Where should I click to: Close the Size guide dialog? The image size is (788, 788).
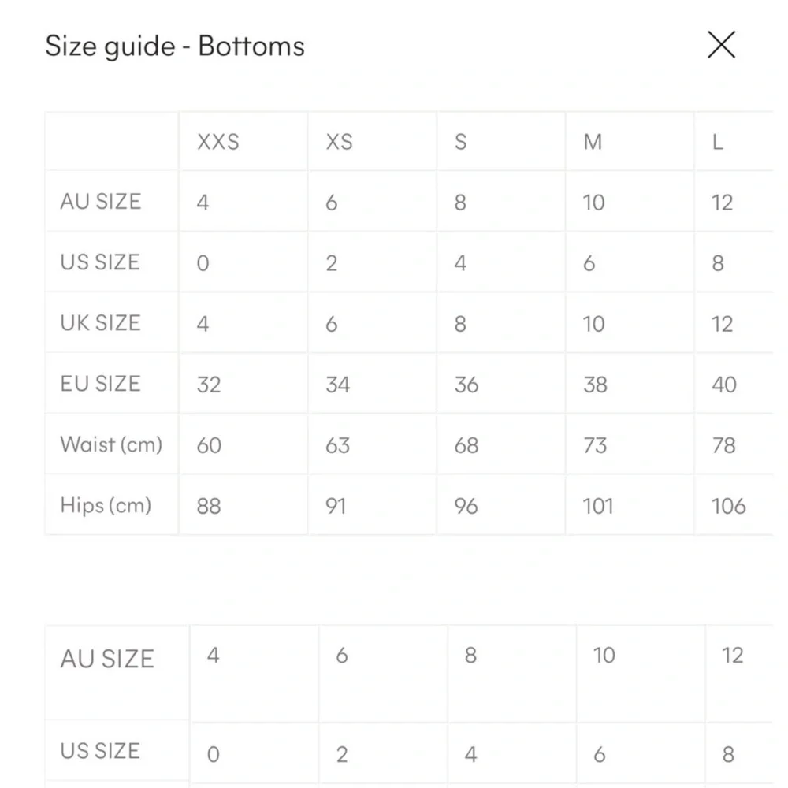[721, 45]
